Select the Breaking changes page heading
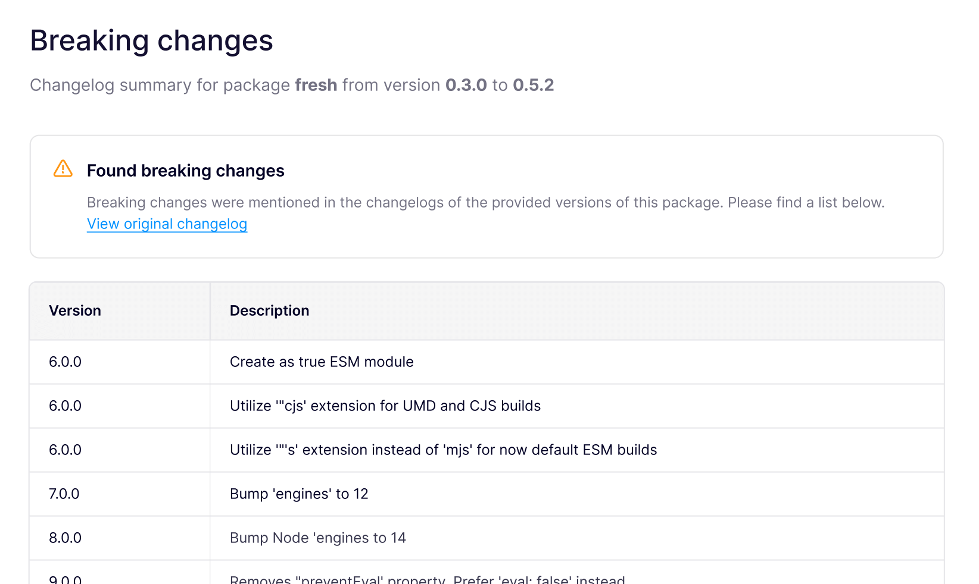The height and width of the screenshot is (584, 979). click(151, 40)
